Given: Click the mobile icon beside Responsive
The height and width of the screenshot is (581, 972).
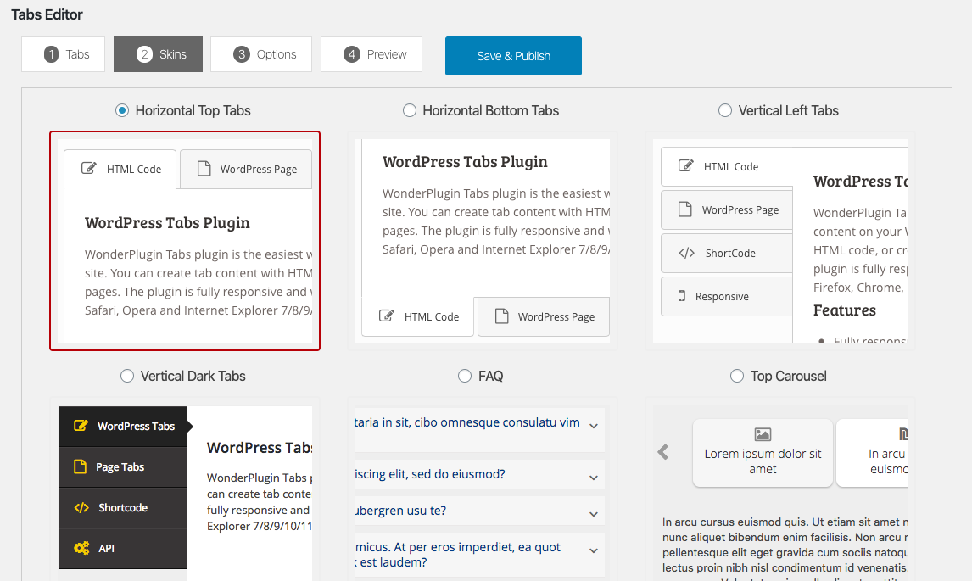Looking at the screenshot, I should 681,296.
